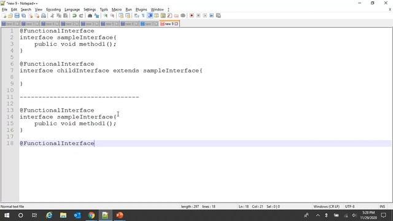Open the Function List toolbar icon
The width and height of the screenshot is (393, 221).
(169, 15)
